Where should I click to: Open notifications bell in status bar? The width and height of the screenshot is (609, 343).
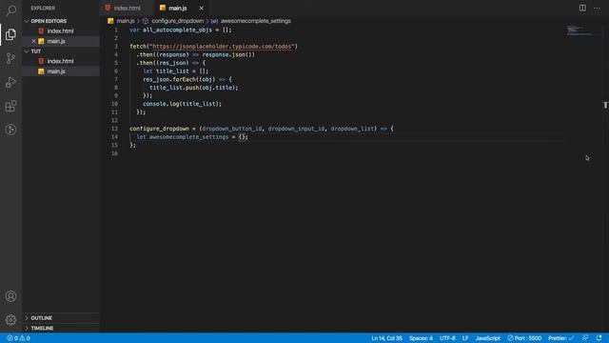pyautogui.click(x=599, y=338)
